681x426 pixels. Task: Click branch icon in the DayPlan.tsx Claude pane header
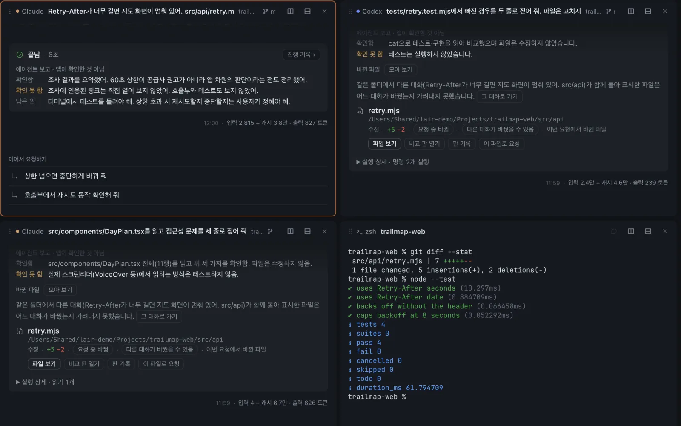click(x=270, y=231)
